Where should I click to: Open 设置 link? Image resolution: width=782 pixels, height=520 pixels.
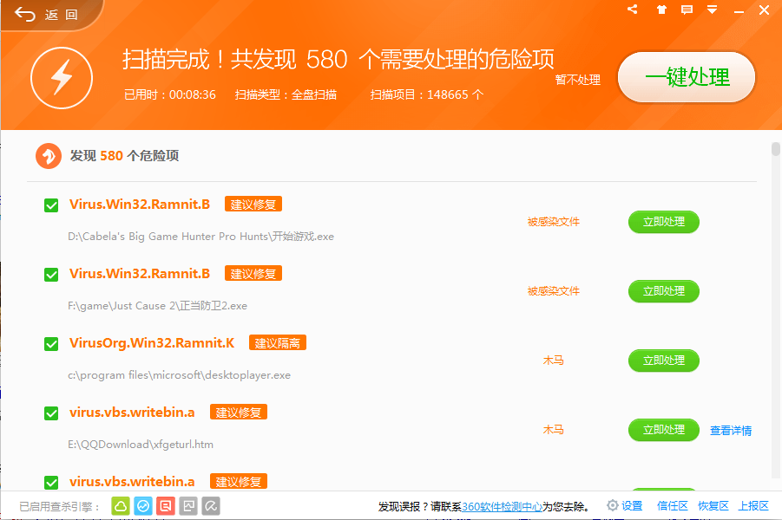pyautogui.click(x=632, y=505)
